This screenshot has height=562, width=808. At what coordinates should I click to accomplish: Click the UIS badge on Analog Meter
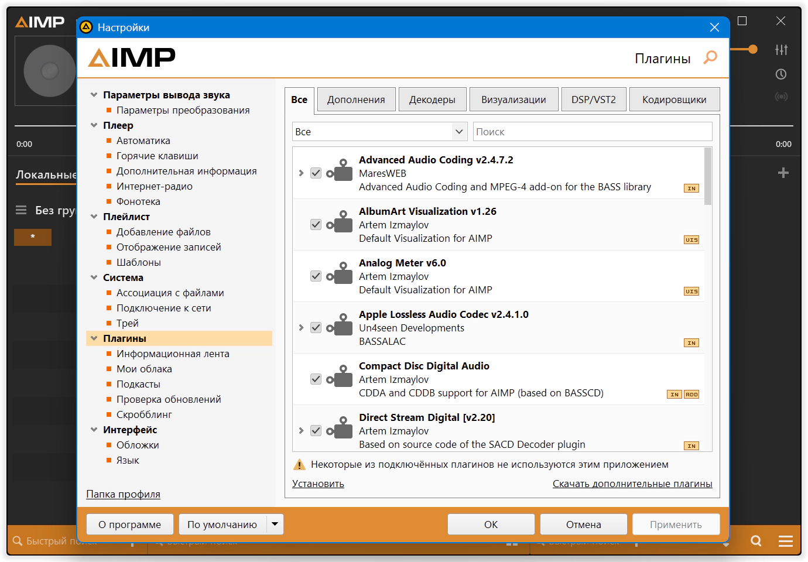[x=691, y=292]
